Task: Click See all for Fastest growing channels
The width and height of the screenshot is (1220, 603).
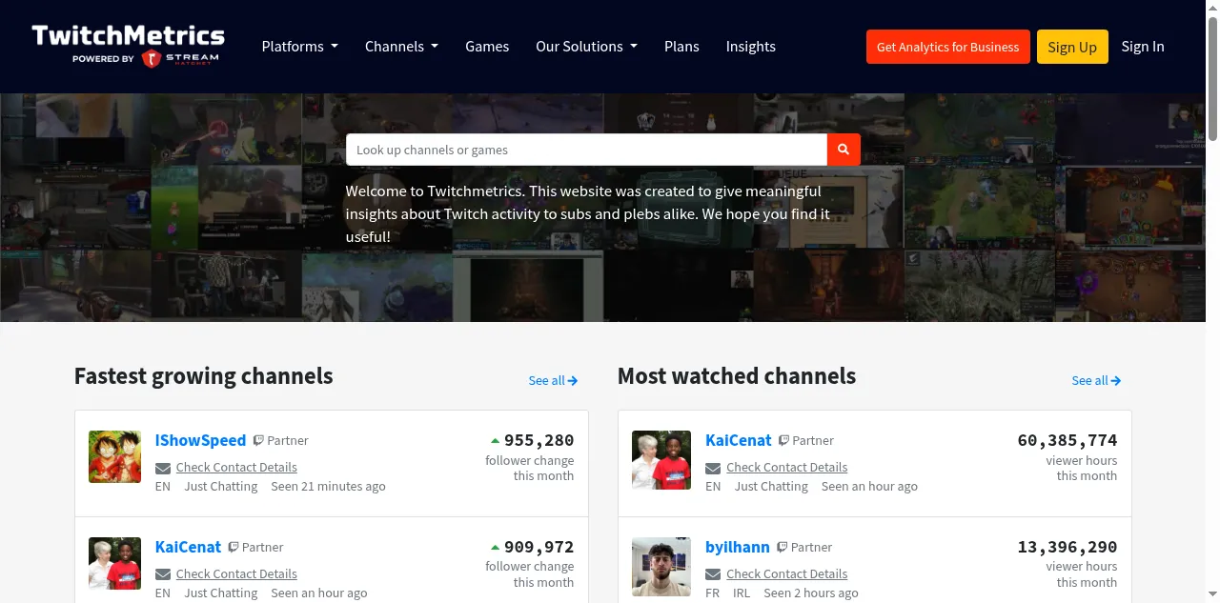Action: 553,380
